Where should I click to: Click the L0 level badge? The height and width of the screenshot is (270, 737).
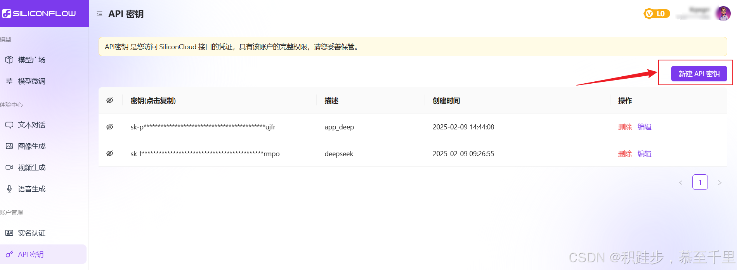tap(657, 14)
